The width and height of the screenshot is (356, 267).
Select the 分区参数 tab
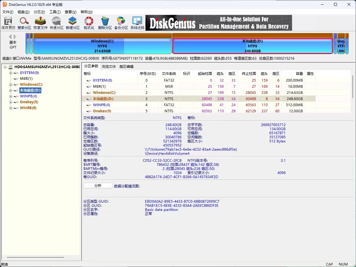91,66
